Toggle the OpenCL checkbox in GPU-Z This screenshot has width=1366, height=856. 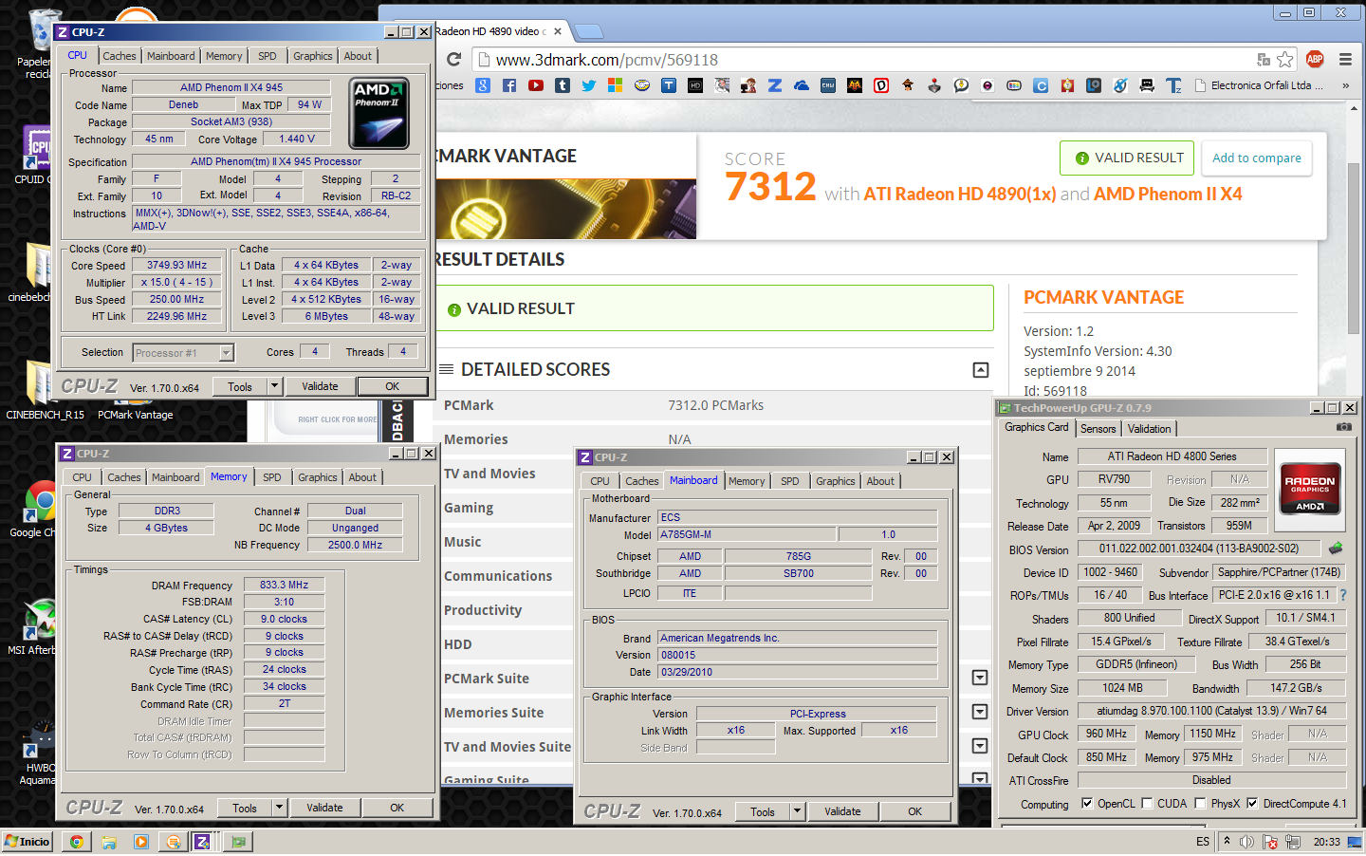(1087, 803)
